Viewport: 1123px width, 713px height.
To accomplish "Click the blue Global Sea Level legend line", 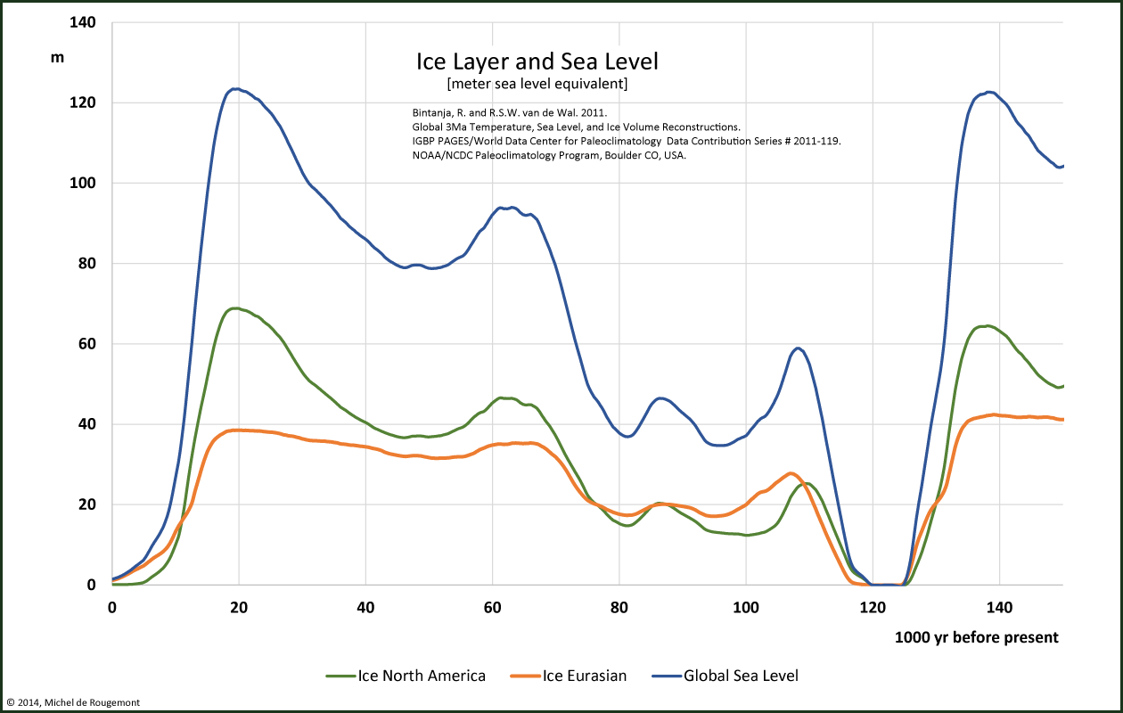I will [666, 676].
